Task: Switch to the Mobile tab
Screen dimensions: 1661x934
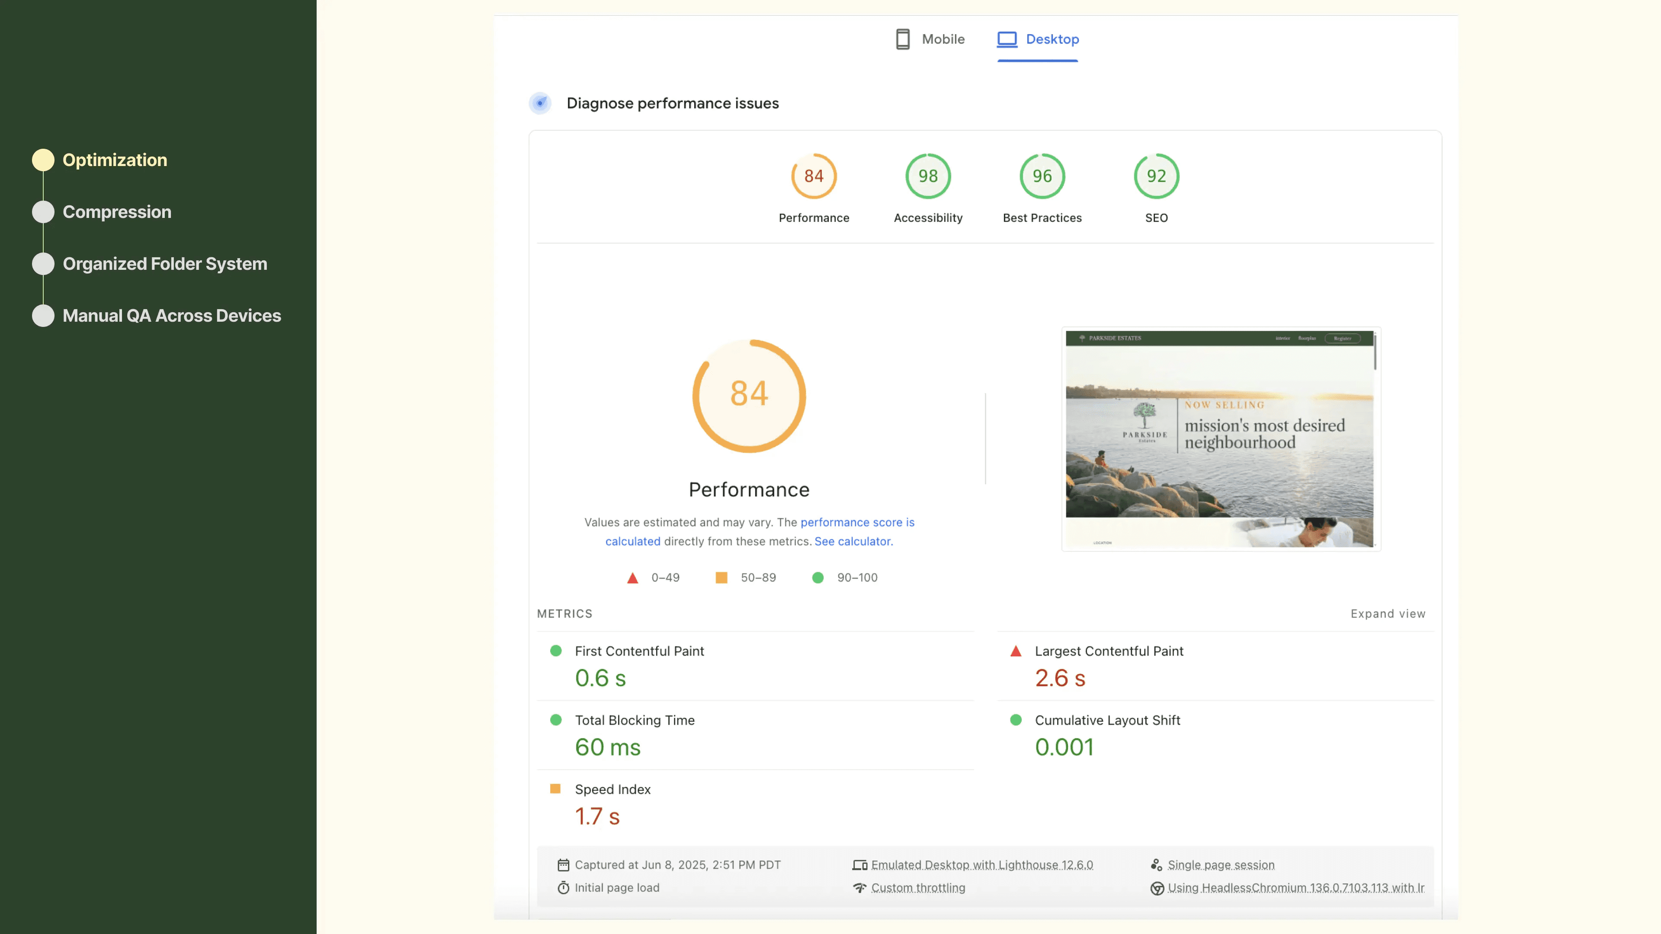Action: coord(943,39)
